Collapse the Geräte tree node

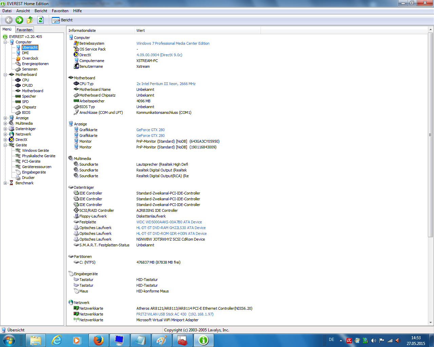pos(5,145)
